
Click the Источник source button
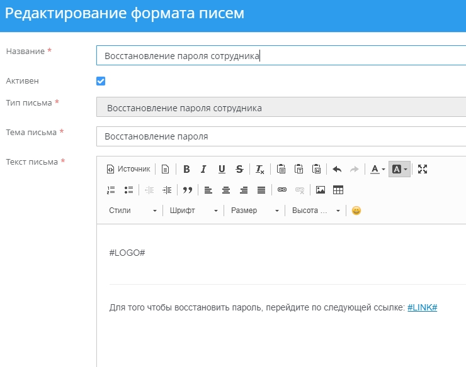click(x=128, y=169)
